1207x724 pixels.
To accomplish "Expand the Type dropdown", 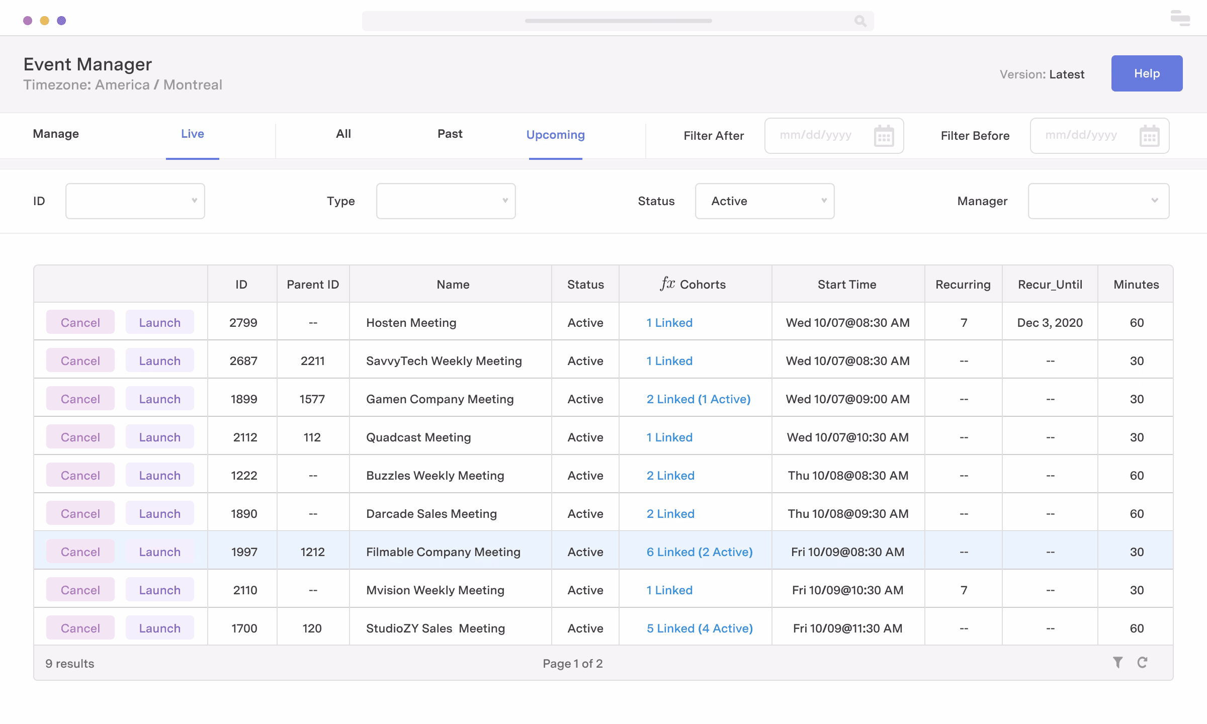I will click(446, 201).
